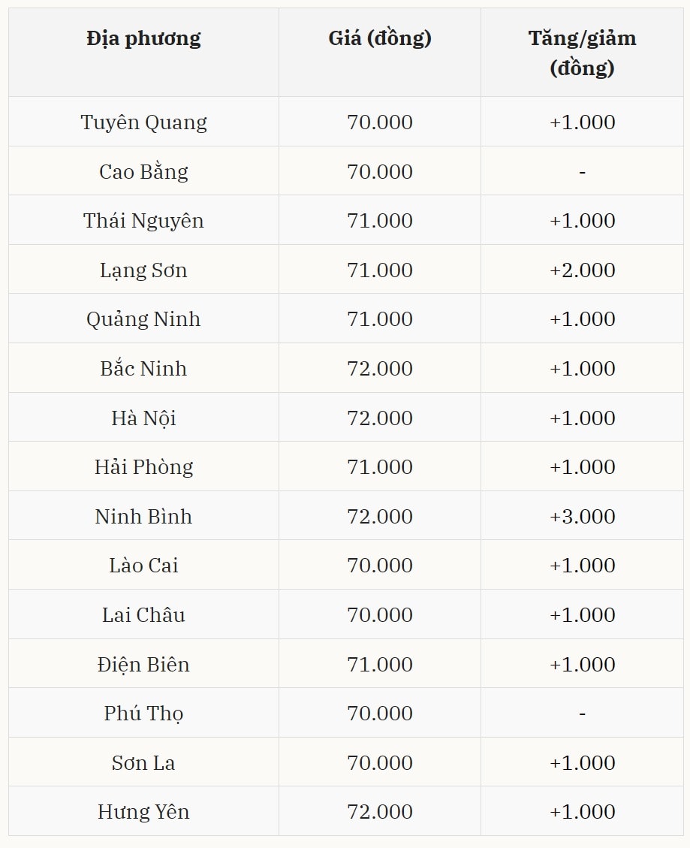Select the Hưng Yên location cell
The height and width of the screenshot is (848, 690).
point(143,812)
